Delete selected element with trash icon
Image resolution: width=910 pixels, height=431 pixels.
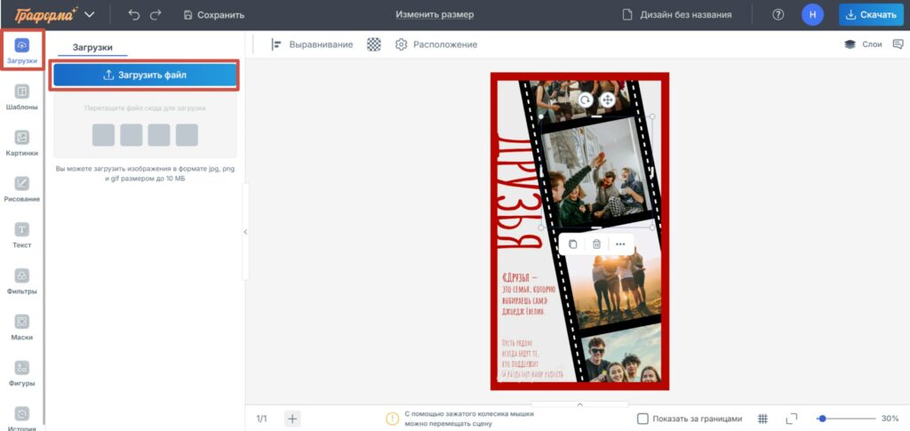596,244
